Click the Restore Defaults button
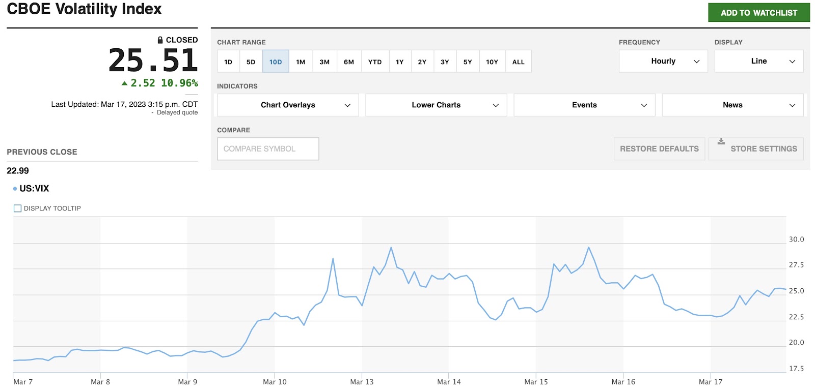The width and height of the screenshot is (815, 392). (x=659, y=149)
